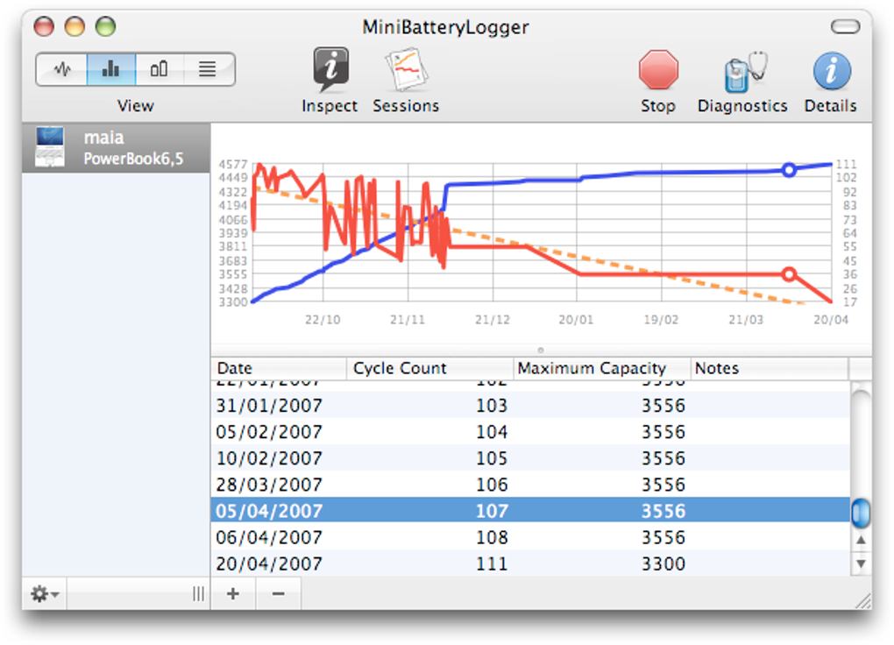The width and height of the screenshot is (894, 645).
Task: Run battery Diagnostics
Action: point(742,82)
